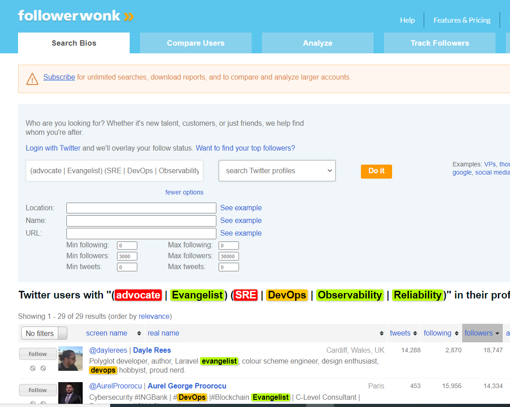
Task: Open the Dayle Rees real name link
Action: point(152,350)
